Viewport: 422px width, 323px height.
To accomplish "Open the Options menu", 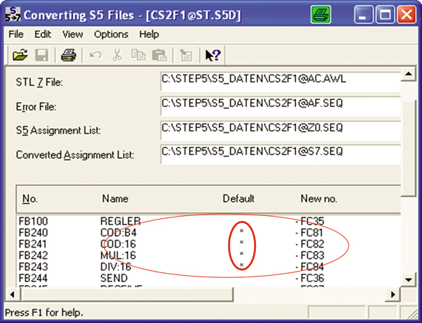I will coord(111,34).
